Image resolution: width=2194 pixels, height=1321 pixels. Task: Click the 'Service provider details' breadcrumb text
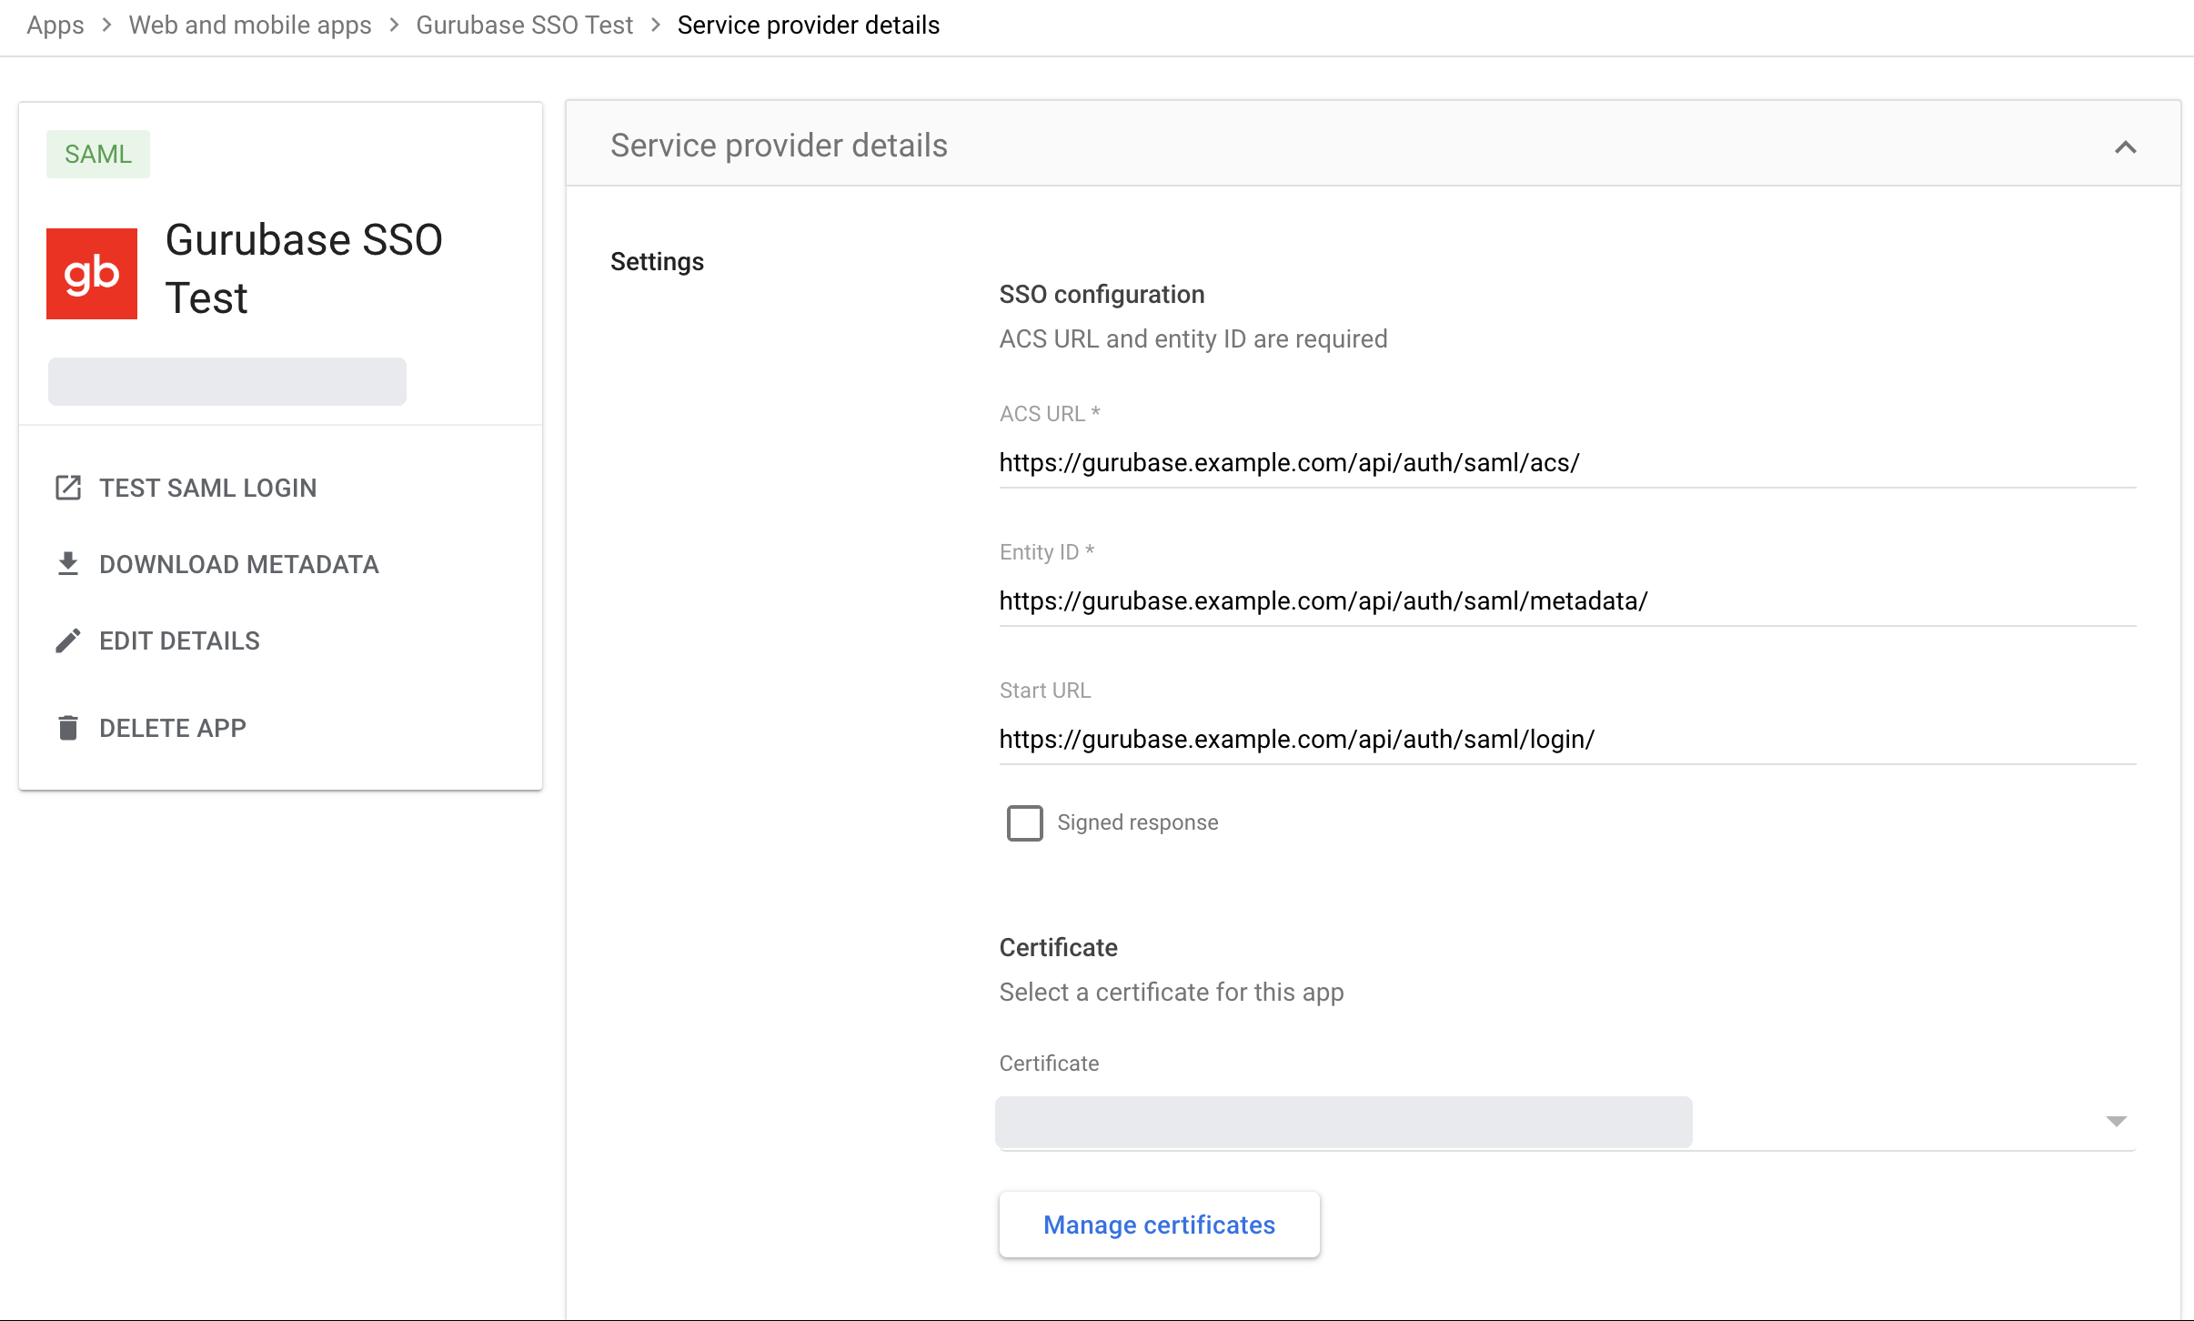[809, 25]
